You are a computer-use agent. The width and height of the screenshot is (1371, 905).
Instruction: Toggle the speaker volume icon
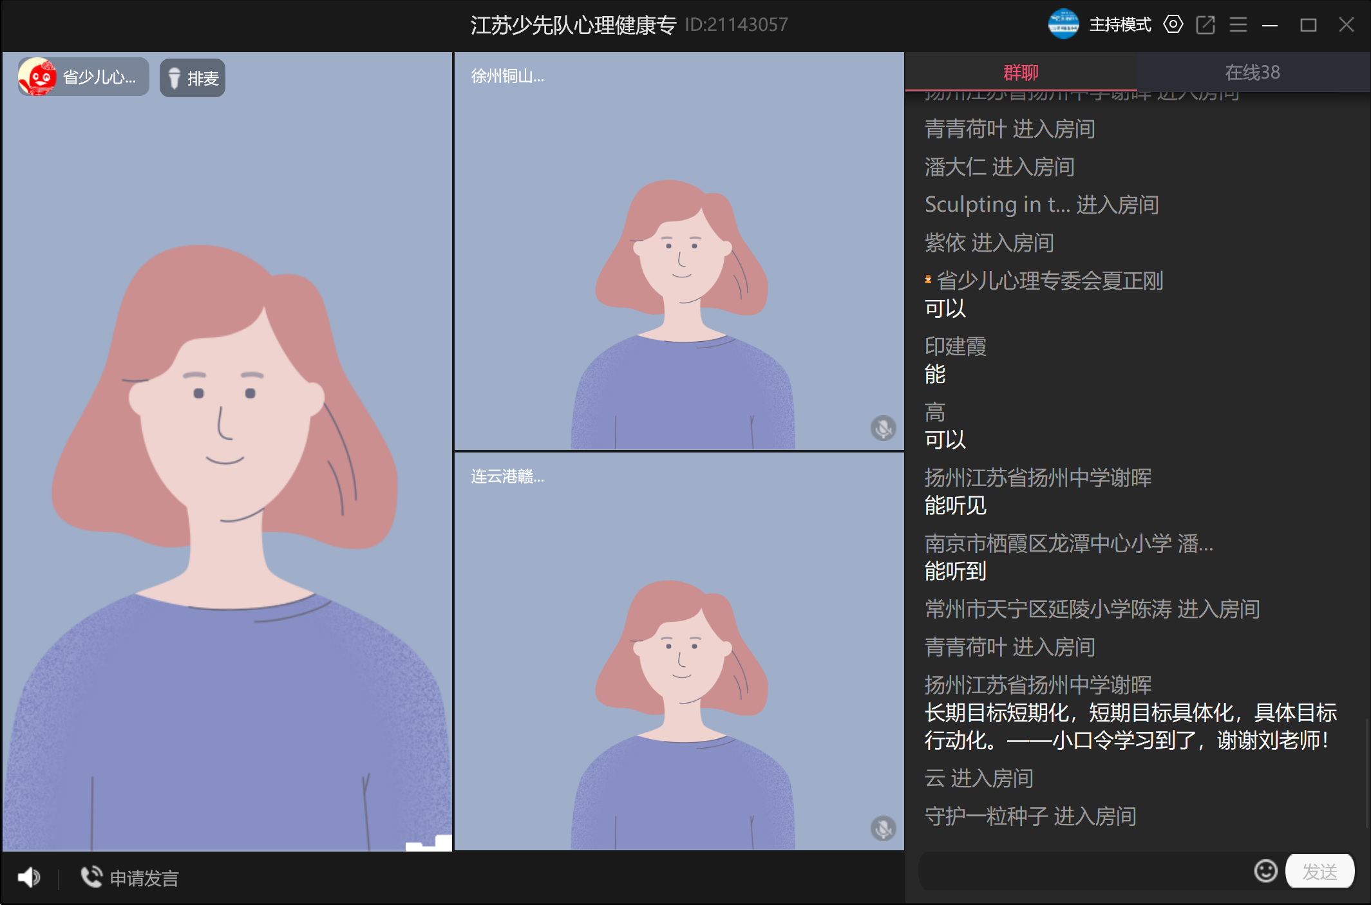[28, 877]
